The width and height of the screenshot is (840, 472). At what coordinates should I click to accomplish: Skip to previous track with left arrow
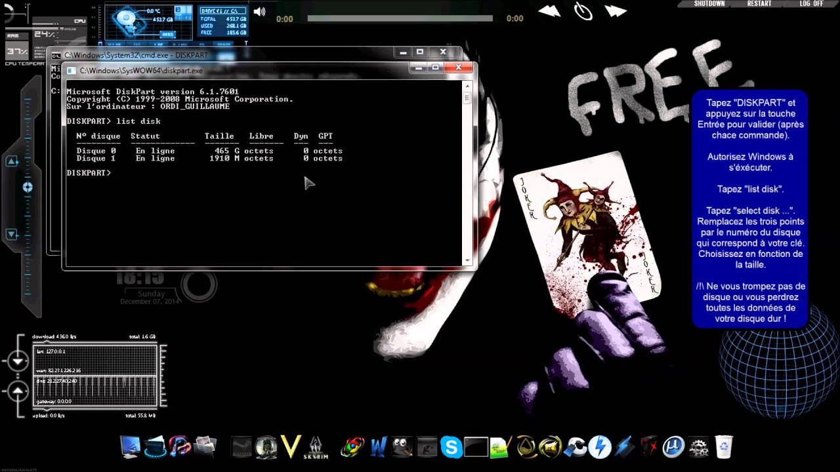point(549,11)
